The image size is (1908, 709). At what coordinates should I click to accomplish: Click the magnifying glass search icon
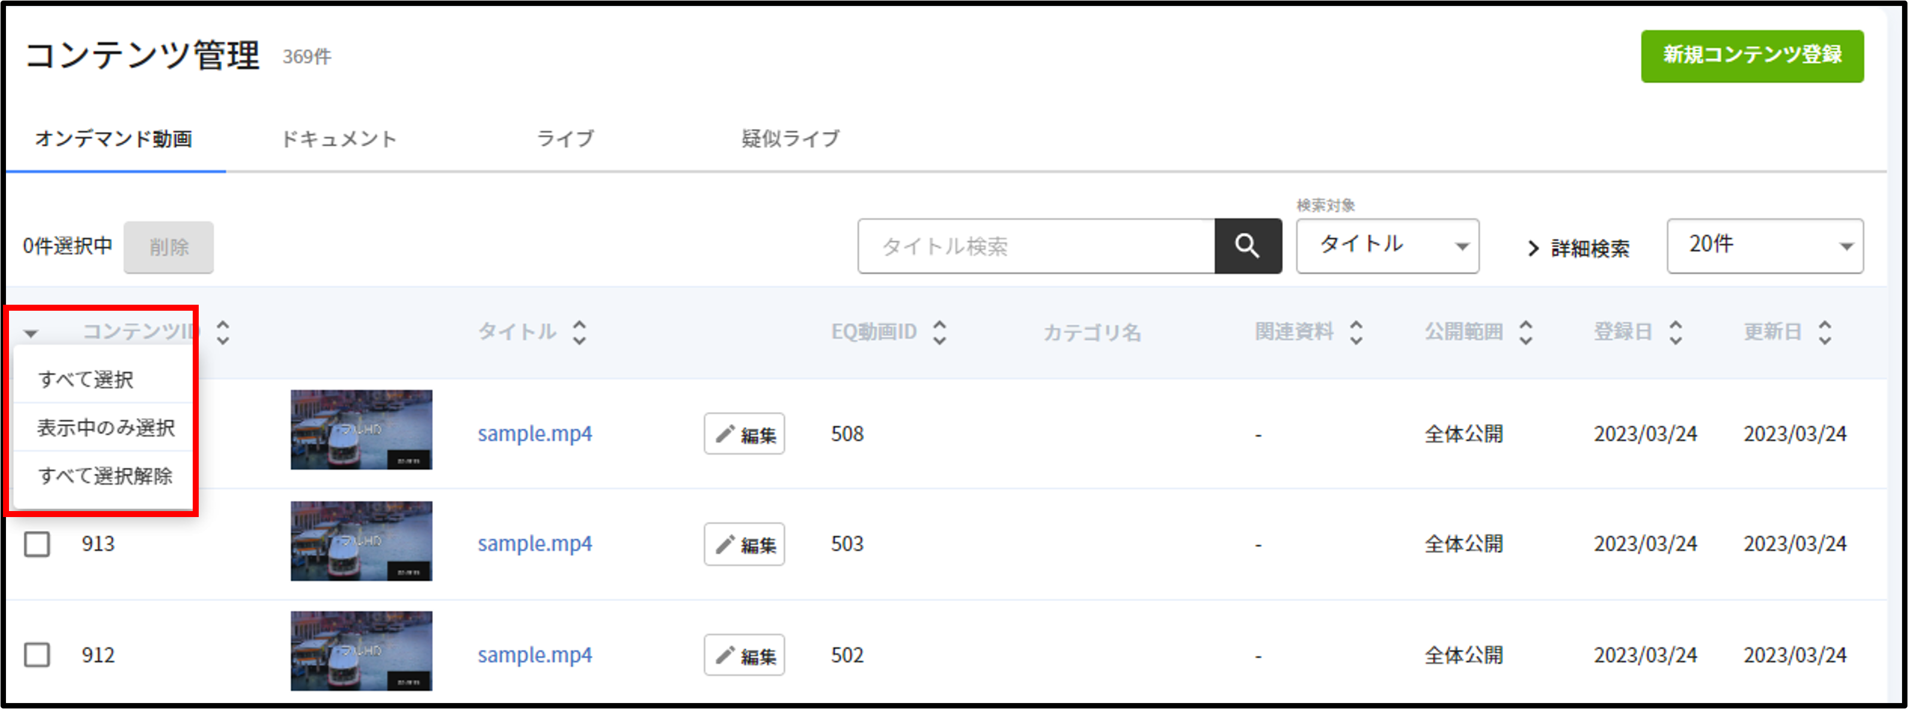pos(1248,246)
